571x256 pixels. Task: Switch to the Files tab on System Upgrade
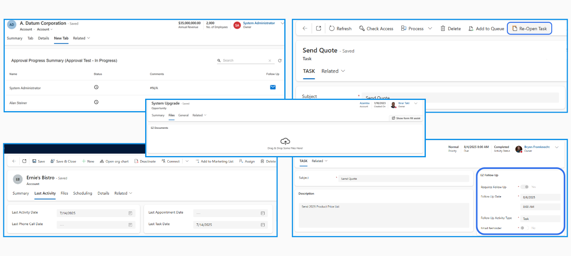point(172,115)
